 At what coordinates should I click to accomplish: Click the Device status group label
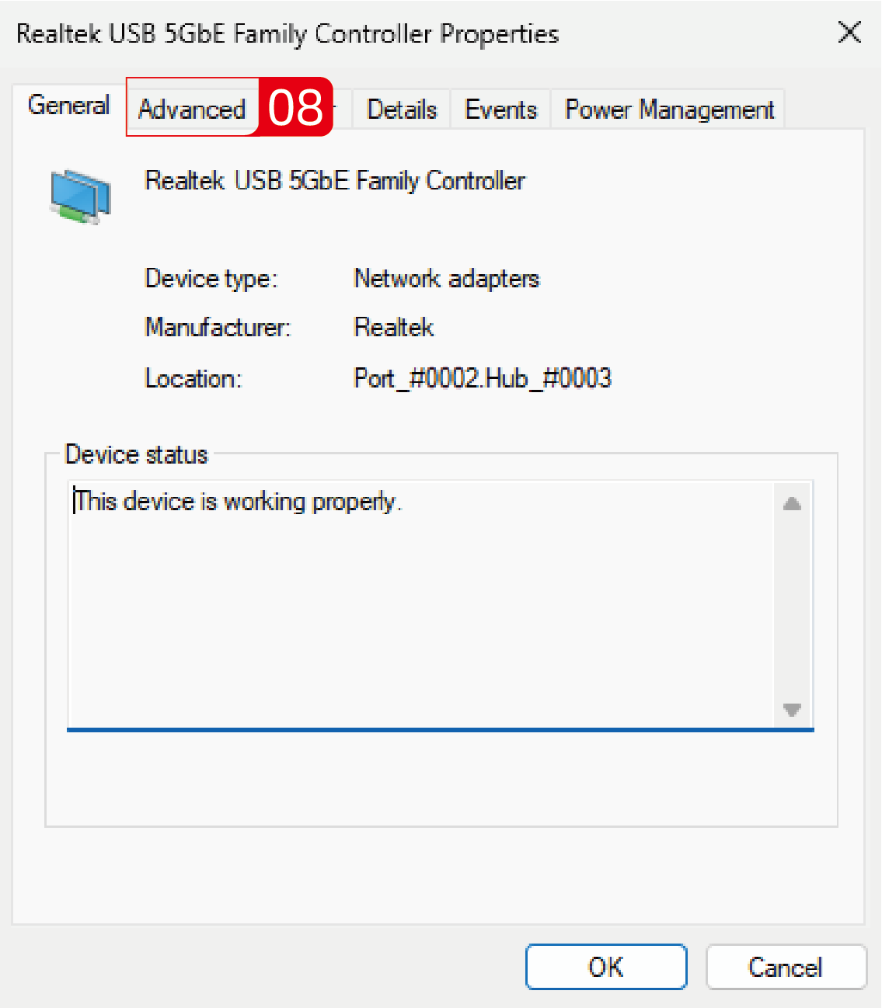click(x=136, y=454)
